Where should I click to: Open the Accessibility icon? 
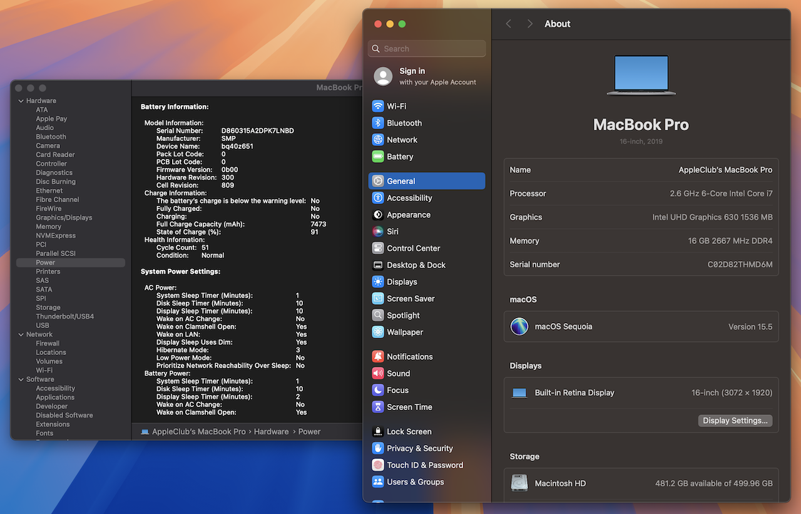(x=377, y=198)
